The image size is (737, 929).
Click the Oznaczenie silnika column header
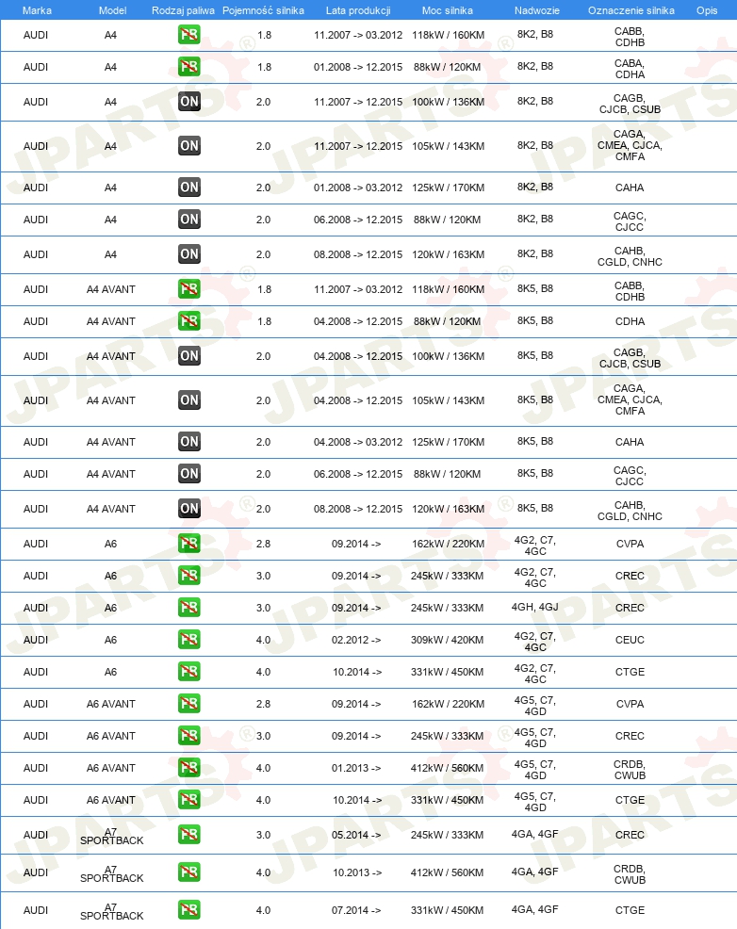tap(631, 10)
